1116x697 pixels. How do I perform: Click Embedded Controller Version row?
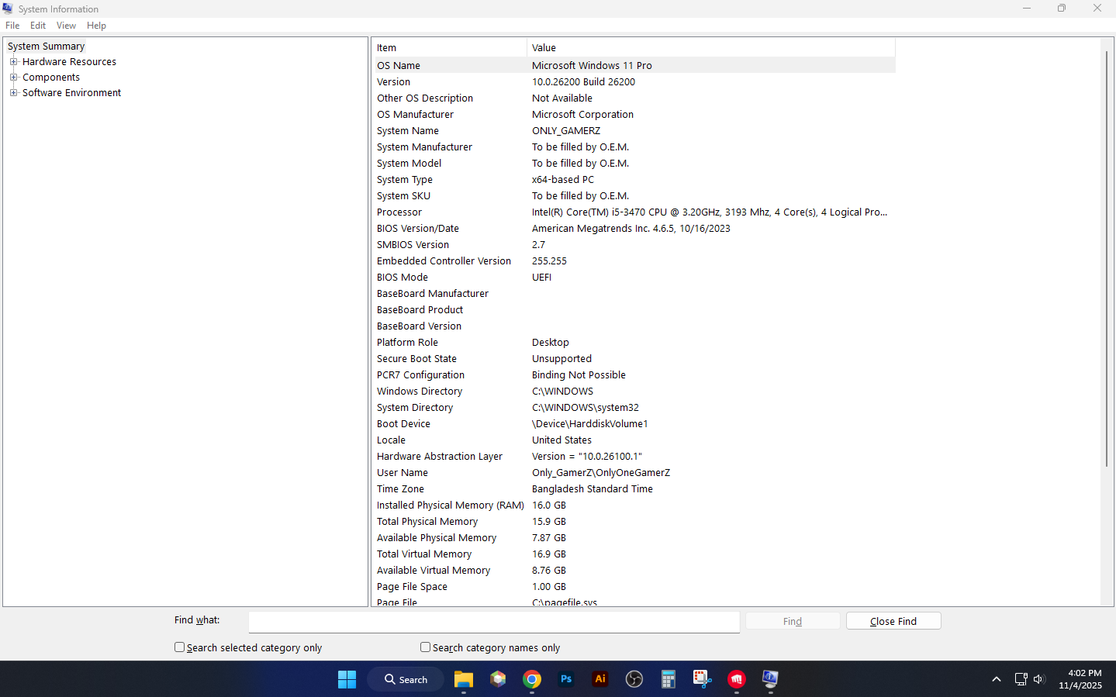point(634,261)
